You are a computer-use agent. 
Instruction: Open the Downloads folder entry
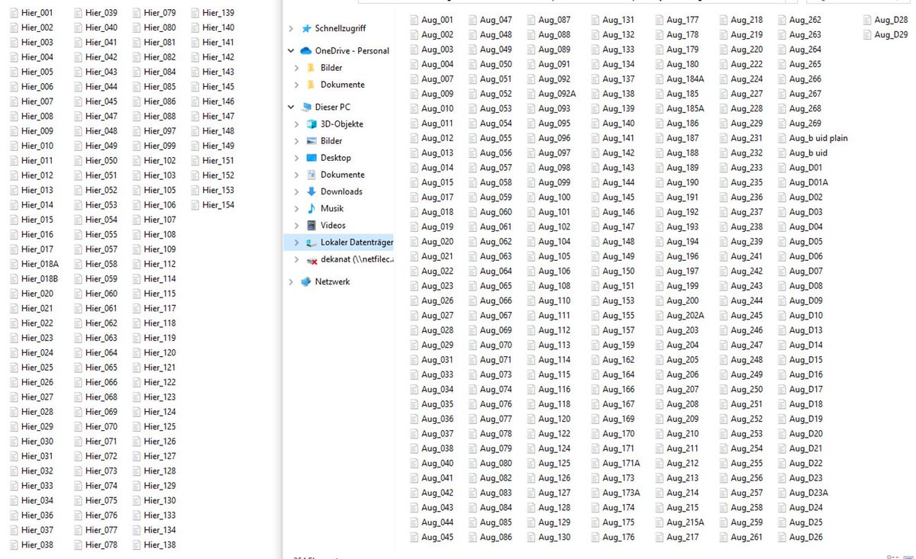[x=341, y=191]
